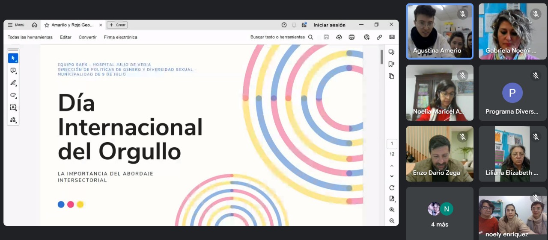Select Gabriela Noemi video tile
Screen dimensions: 548x240
(x=512, y=31)
